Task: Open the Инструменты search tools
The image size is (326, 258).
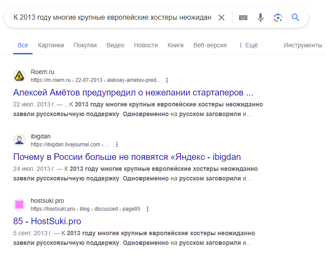Action: click(x=303, y=45)
